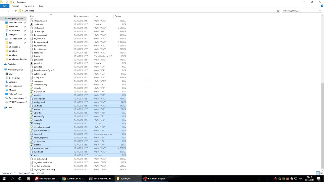Image resolution: width=324 pixels, height=182 pixels.
Task: Click the listenserver.cfg file icon
Action: (x=31, y=85)
